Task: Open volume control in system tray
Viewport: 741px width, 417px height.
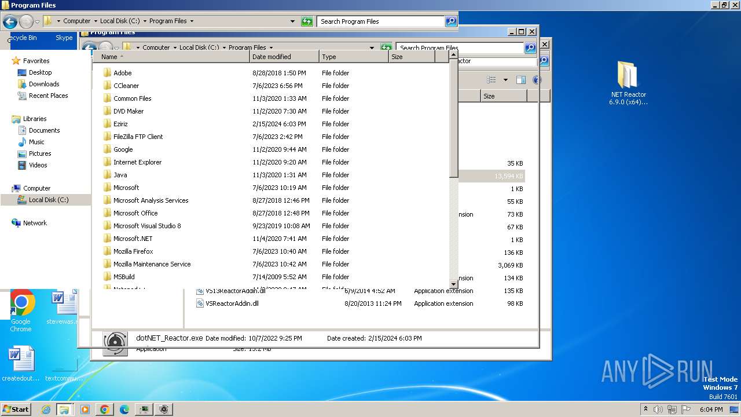Action: tap(659, 409)
